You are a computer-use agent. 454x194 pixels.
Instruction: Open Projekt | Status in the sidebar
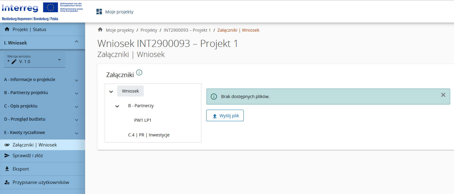(x=29, y=30)
